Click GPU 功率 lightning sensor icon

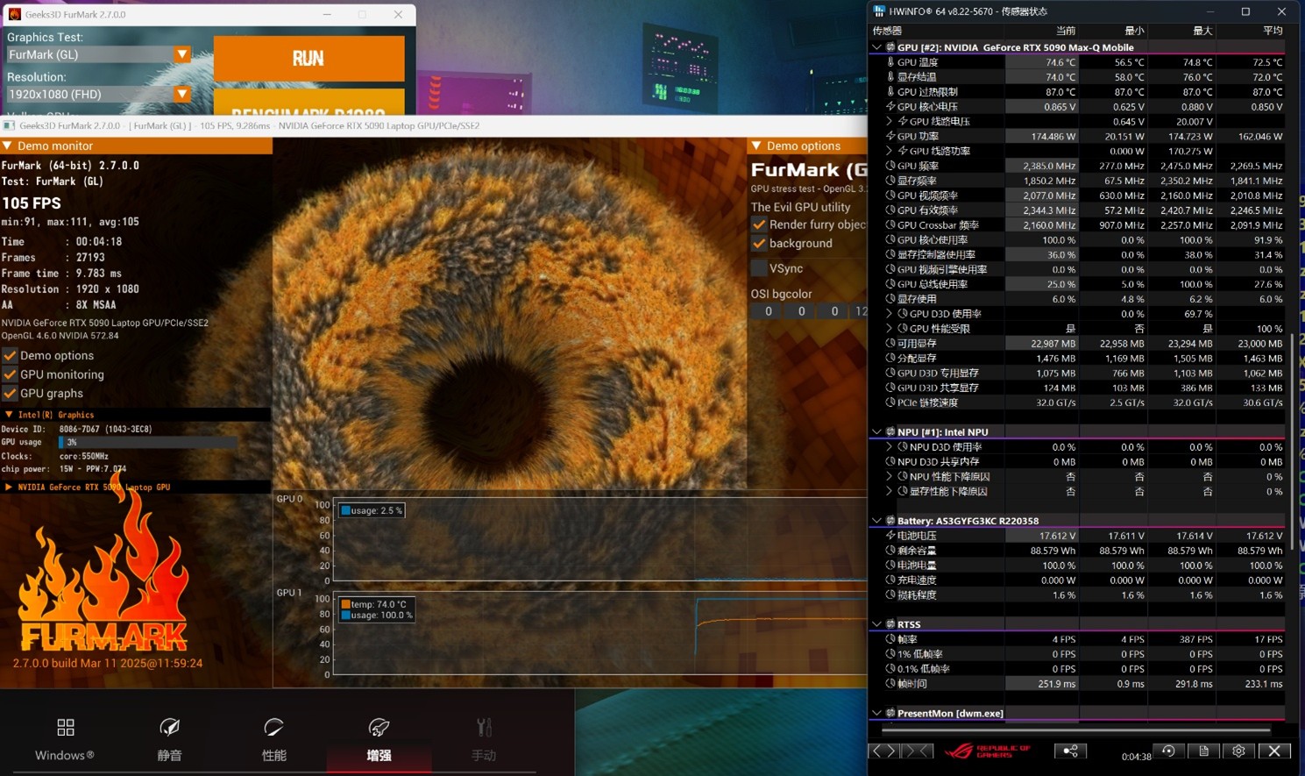[x=890, y=136]
